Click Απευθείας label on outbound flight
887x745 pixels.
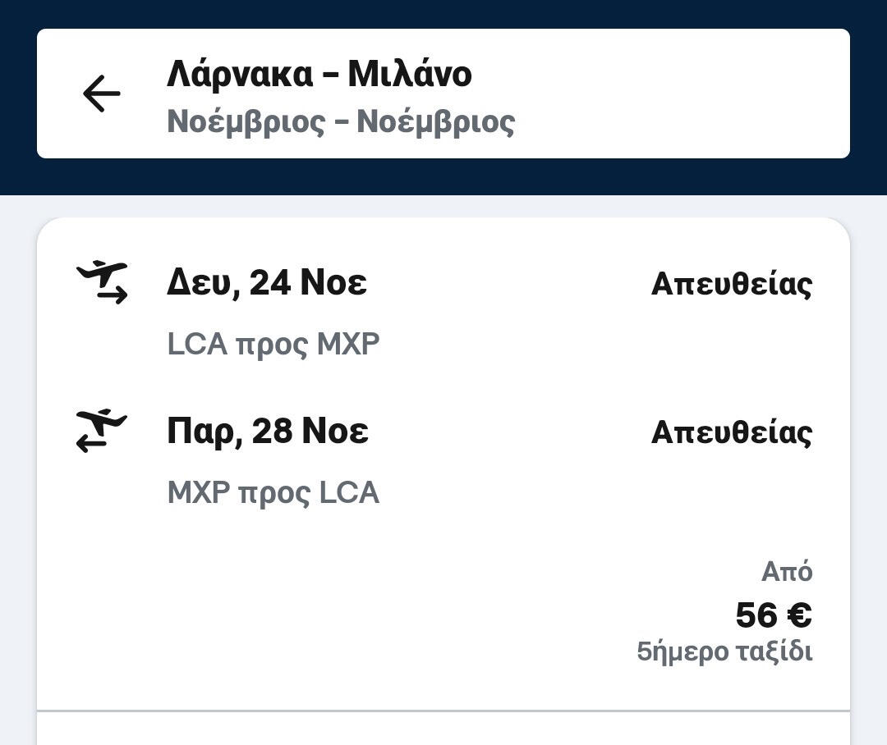[731, 285]
